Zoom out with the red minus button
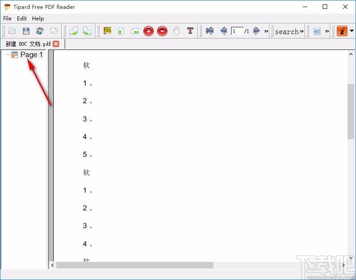The height and width of the screenshot is (280, 356). click(x=162, y=31)
